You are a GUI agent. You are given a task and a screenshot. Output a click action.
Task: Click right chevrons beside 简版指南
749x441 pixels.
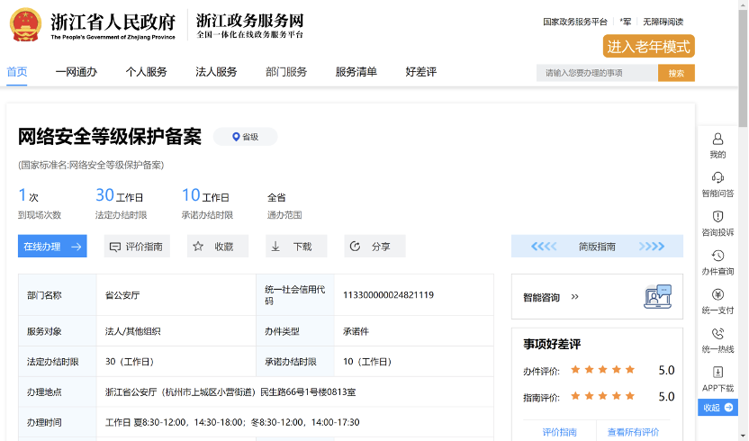pyautogui.click(x=651, y=247)
